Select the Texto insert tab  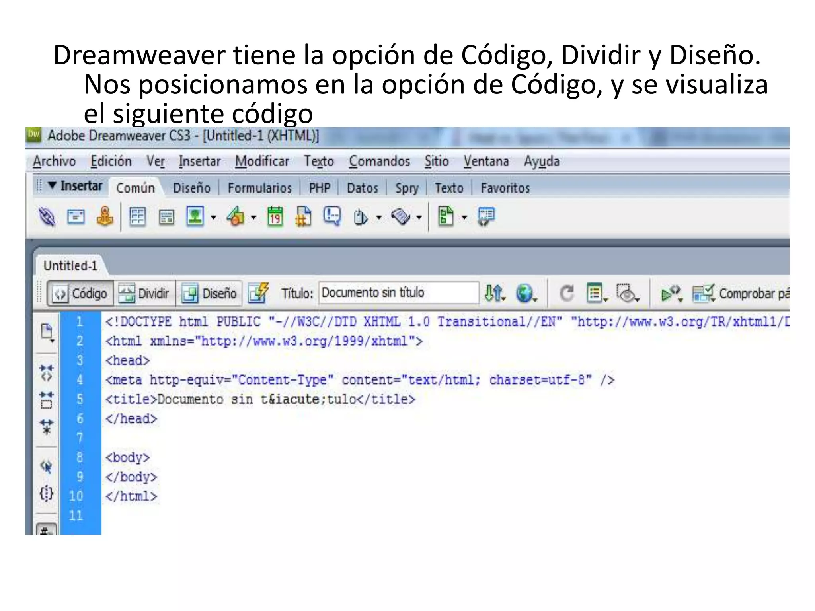tap(449, 188)
